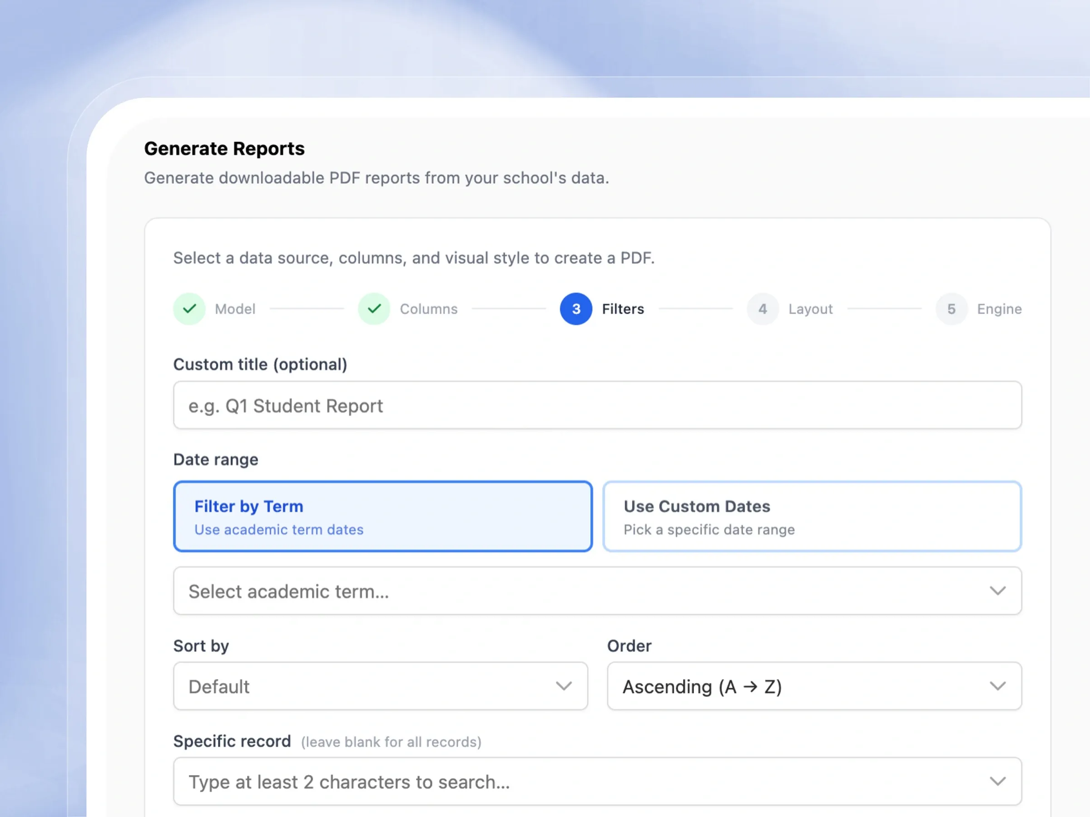Click the green checkmark for Columns step
Screen dimensions: 1090x817
pyautogui.click(x=374, y=309)
